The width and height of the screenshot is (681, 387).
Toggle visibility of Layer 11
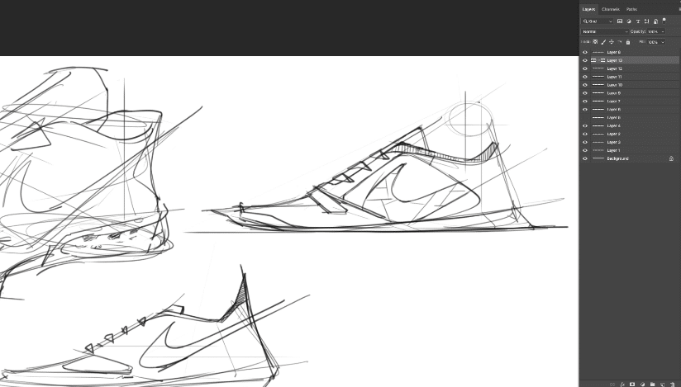point(585,78)
